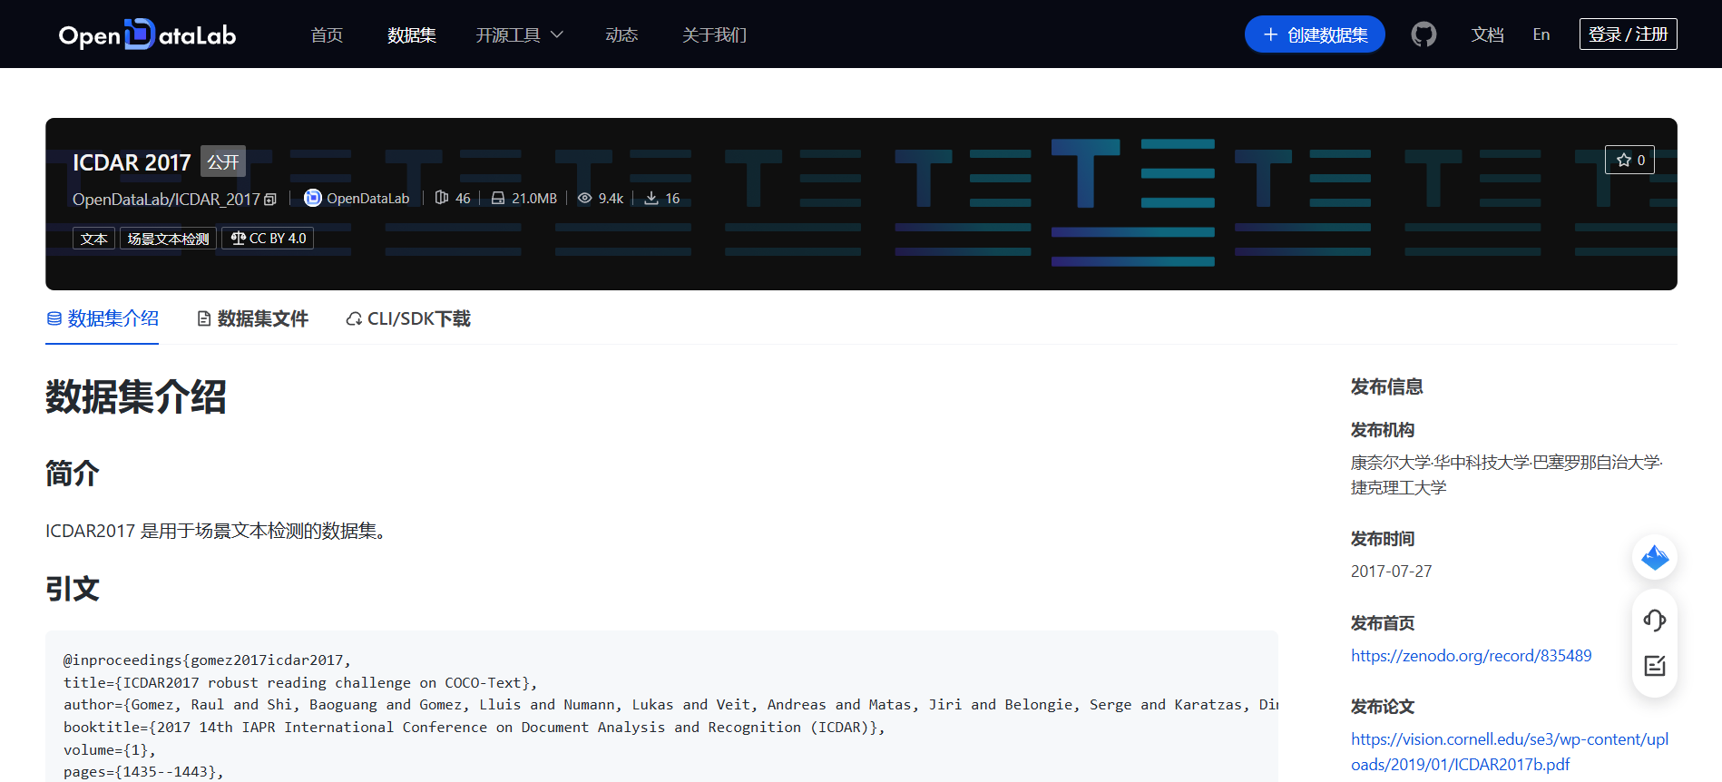Click the views eye icon showing 9.4k
The width and height of the screenshot is (1722, 782).
point(585,198)
